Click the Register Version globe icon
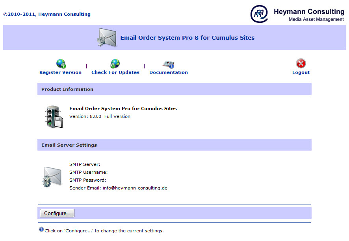 click(x=61, y=64)
